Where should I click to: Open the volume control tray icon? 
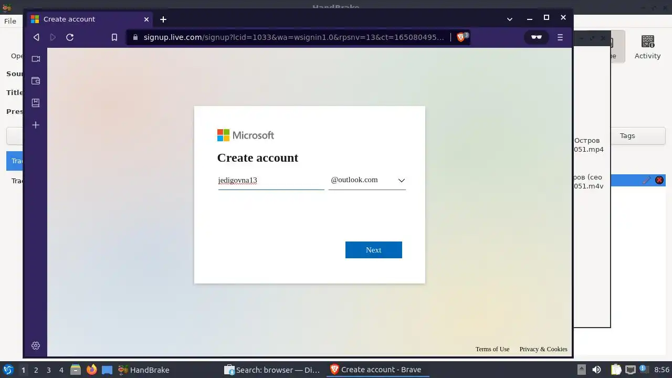point(596,370)
